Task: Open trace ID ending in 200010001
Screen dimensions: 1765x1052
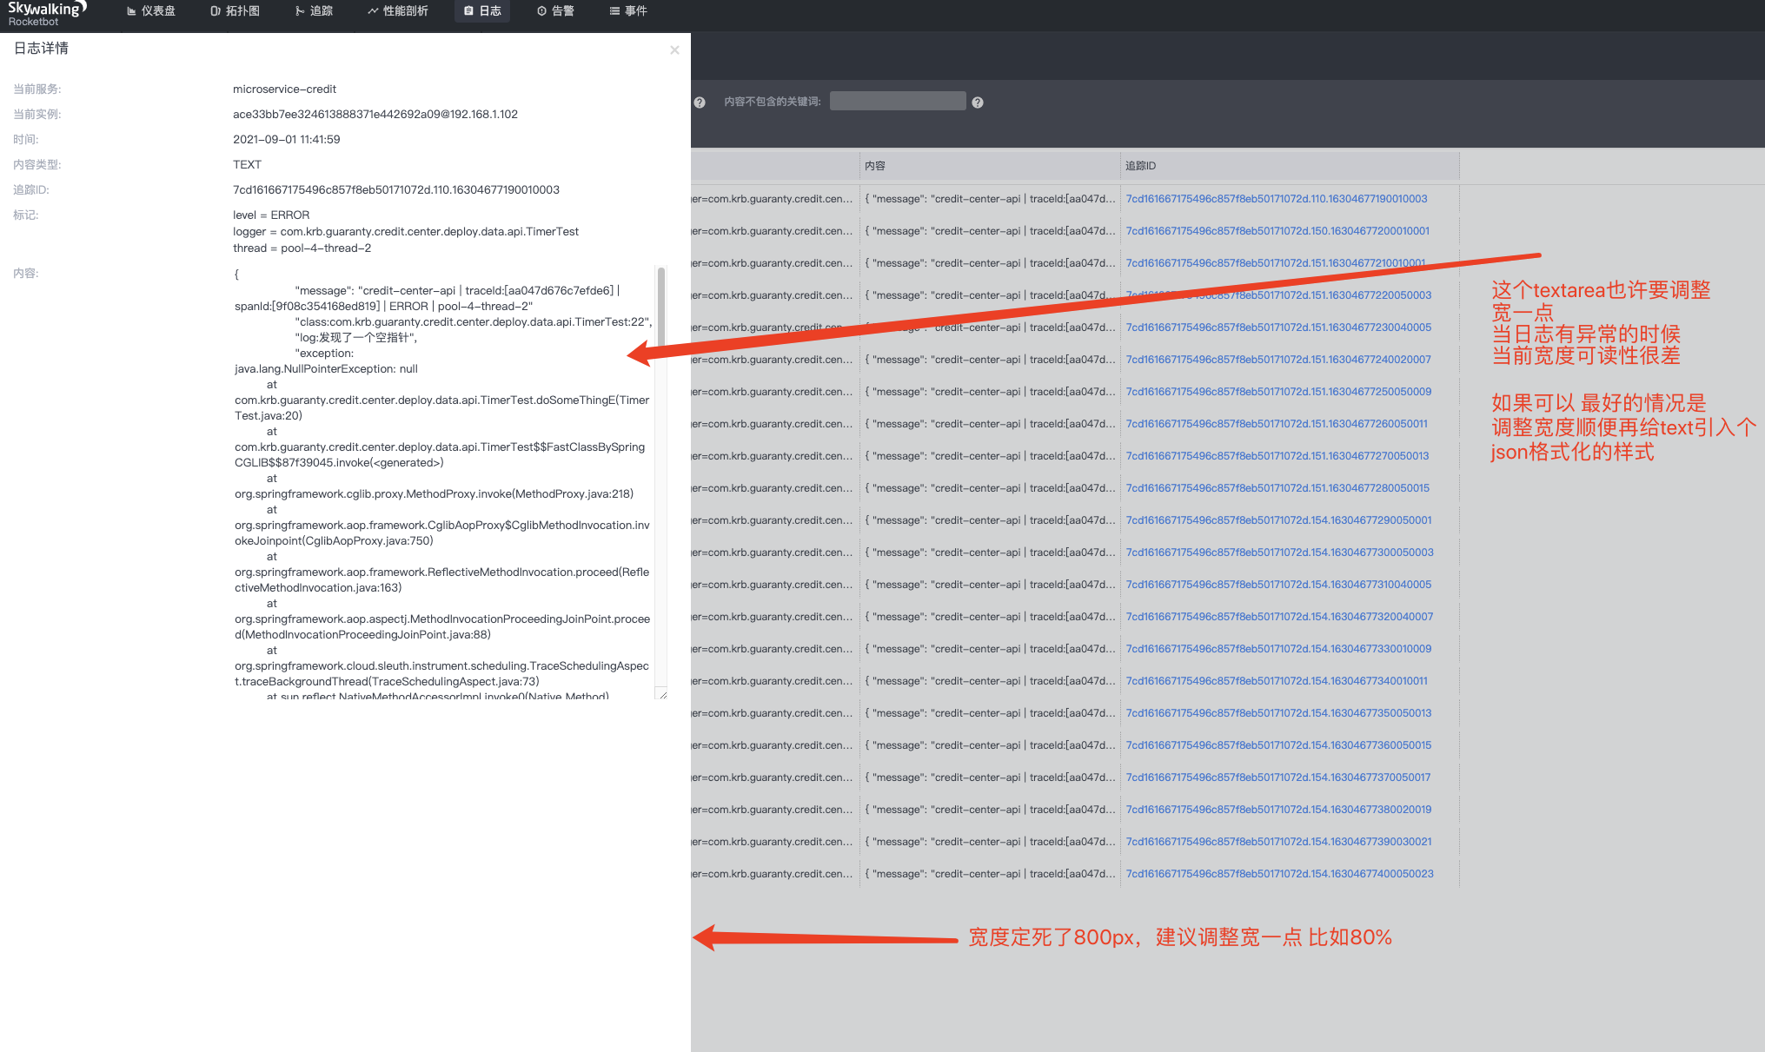Action: (1277, 231)
